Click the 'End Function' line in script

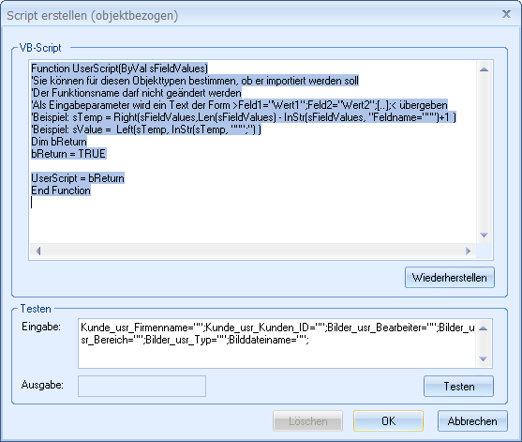pyautogui.click(x=61, y=191)
